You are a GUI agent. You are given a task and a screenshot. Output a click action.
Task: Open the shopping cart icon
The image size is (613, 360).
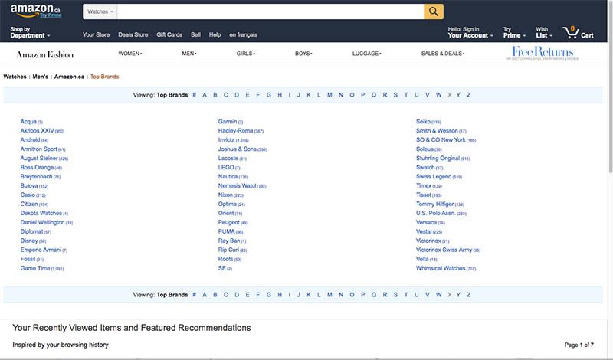point(579,32)
